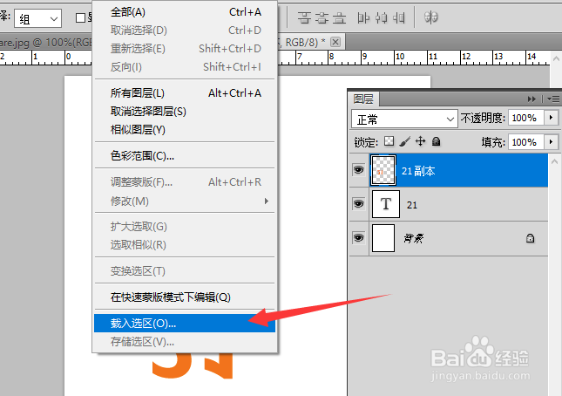Lock image pixels with brush icon
Screen dimensions: 562x396
[404, 141]
